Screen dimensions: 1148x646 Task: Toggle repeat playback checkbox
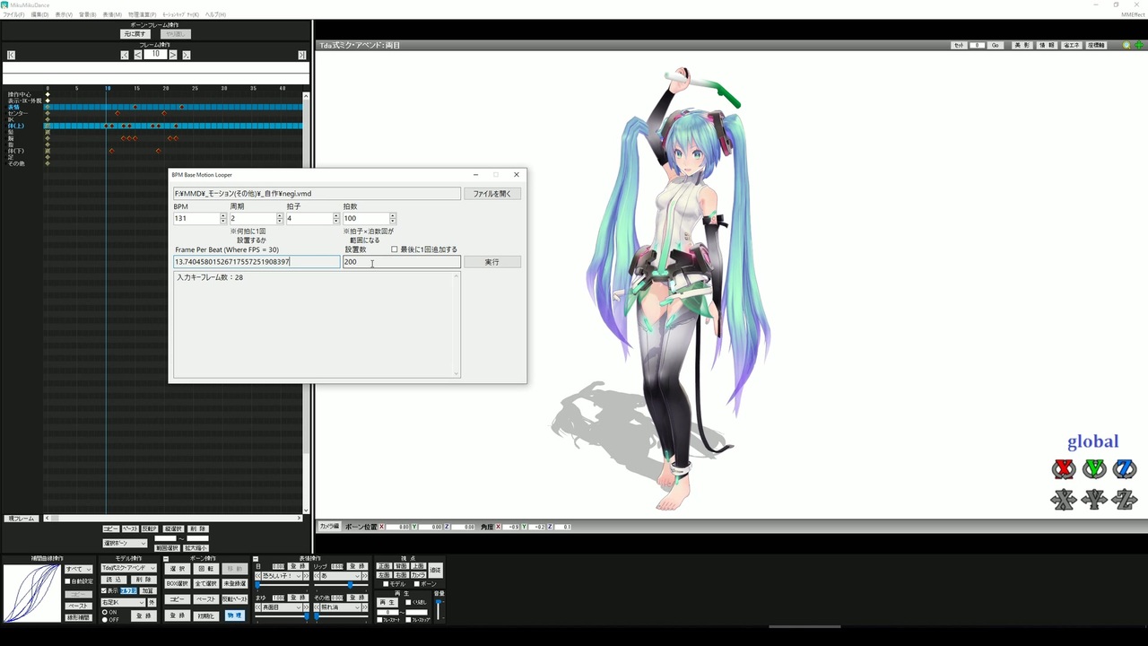(x=408, y=602)
